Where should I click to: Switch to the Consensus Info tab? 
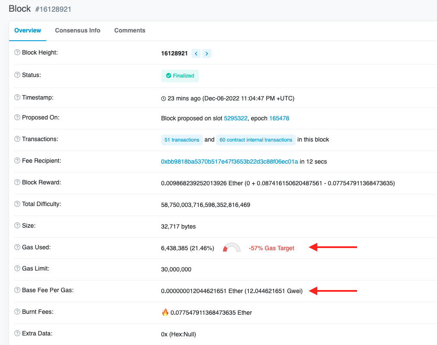pyautogui.click(x=77, y=30)
